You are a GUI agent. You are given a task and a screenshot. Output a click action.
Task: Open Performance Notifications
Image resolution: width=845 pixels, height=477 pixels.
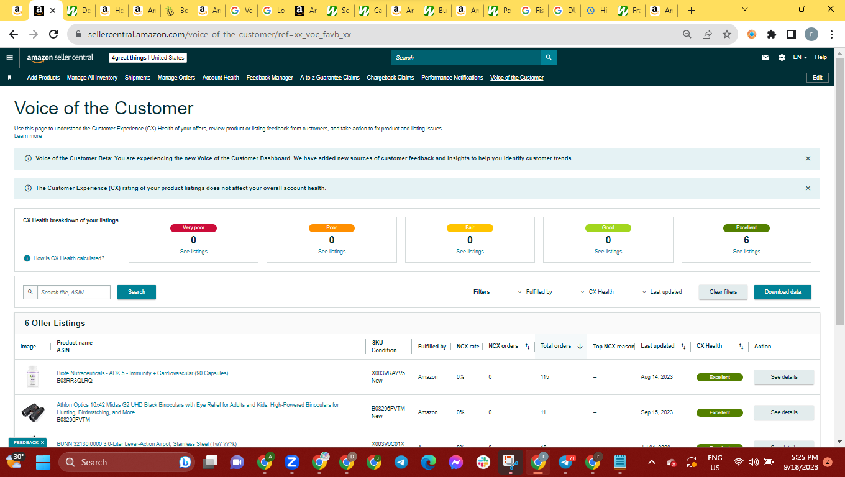pos(452,78)
